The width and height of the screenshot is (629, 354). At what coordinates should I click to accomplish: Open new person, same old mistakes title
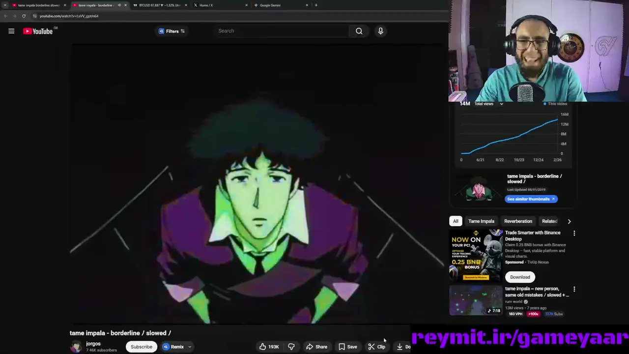click(x=537, y=292)
